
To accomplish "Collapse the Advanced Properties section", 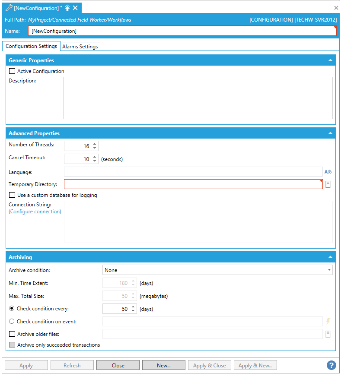I will tap(330, 133).
